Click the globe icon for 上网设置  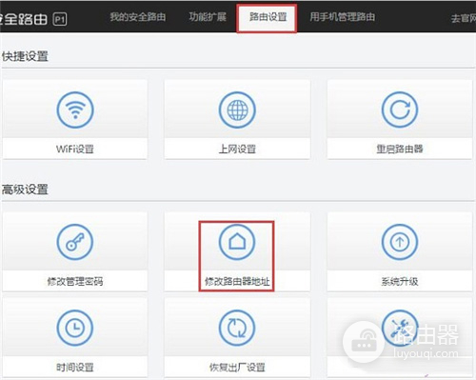click(237, 110)
